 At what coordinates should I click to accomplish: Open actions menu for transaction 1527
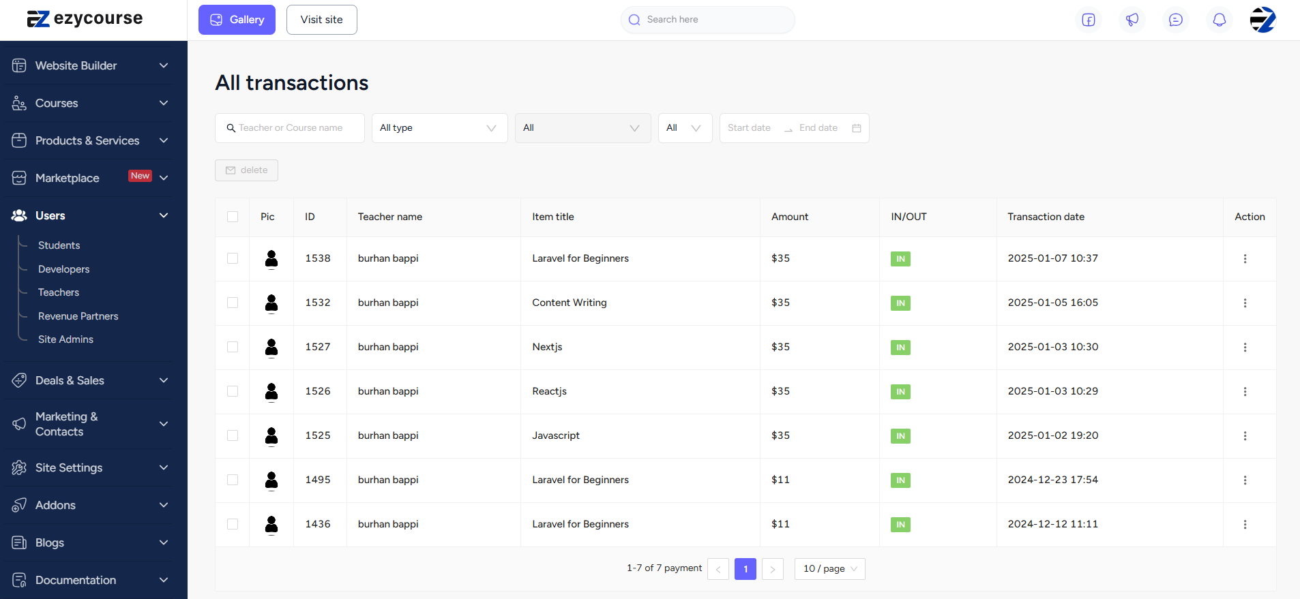pos(1245,348)
